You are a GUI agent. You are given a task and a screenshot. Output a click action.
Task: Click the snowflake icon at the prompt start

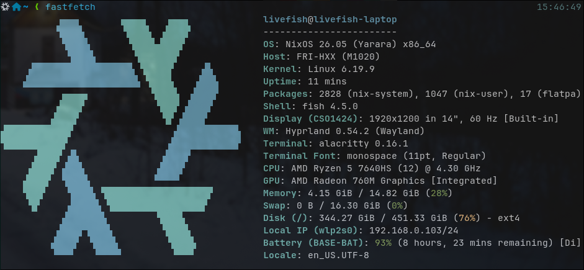tap(6, 7)
